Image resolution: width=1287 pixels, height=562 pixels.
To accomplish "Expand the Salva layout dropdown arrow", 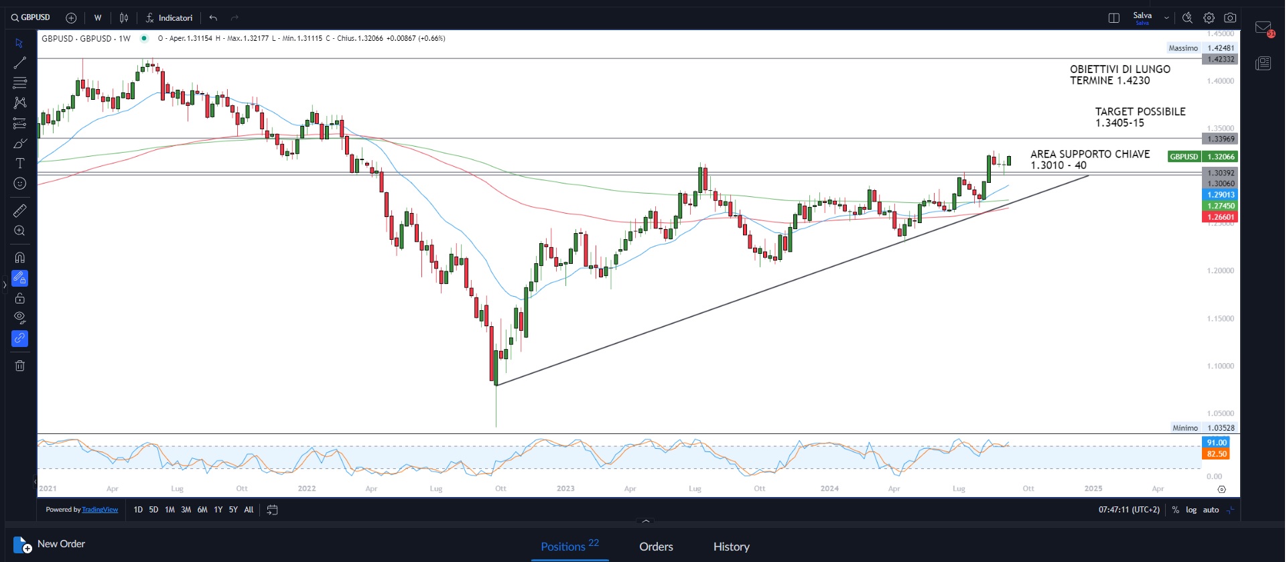I will (1166, 18).
